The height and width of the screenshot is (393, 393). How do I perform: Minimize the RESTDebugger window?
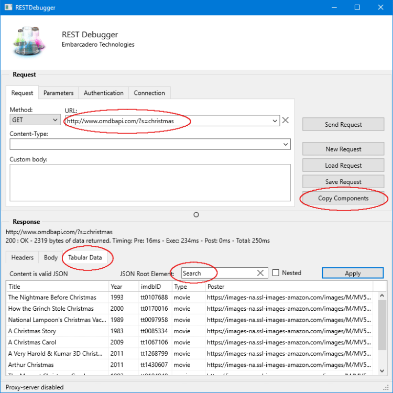pos(334,7)
